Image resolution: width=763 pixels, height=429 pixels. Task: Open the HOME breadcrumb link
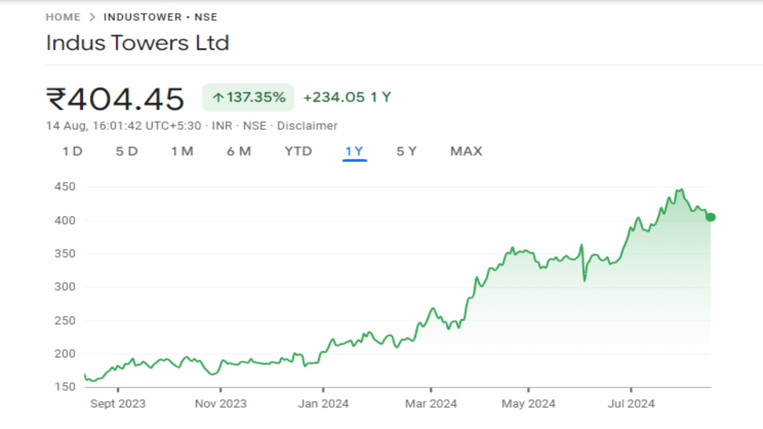(x=63, y=17)
